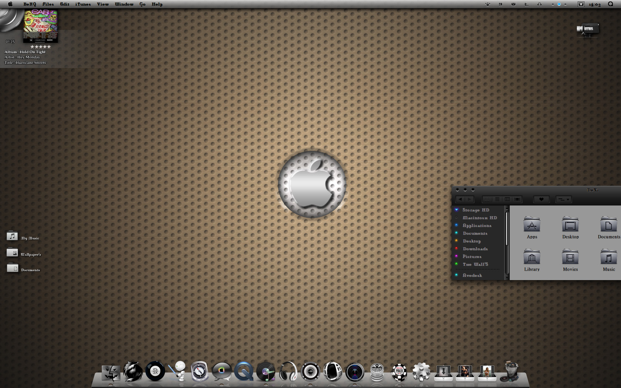Click the plus display icon in menu bar
This screenshot has width=621, height=388.
pos(581,4)
